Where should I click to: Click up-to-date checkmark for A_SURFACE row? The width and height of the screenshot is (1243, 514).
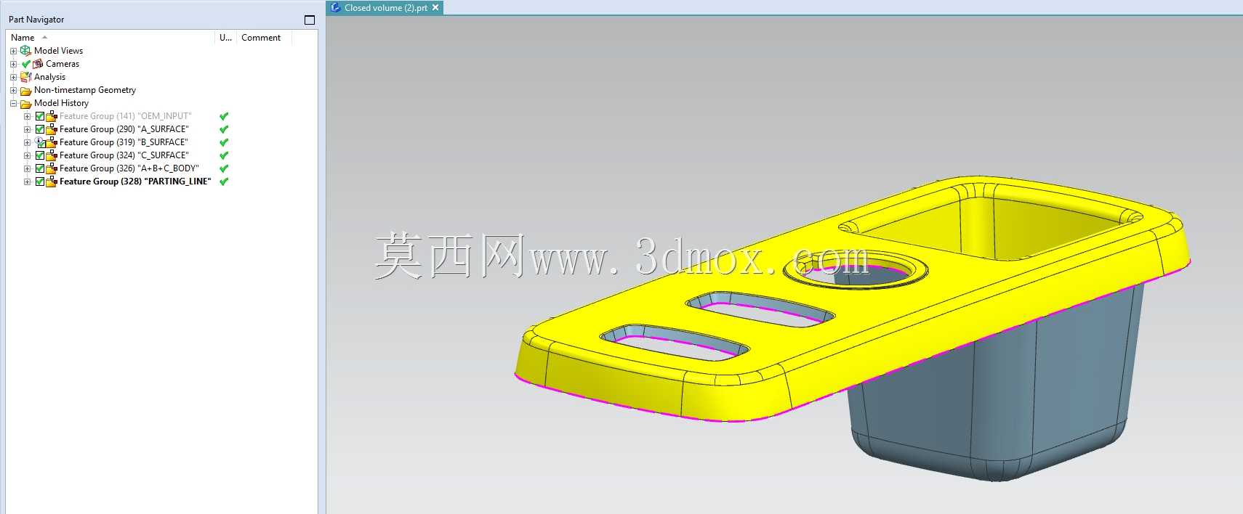pos(224,129)
